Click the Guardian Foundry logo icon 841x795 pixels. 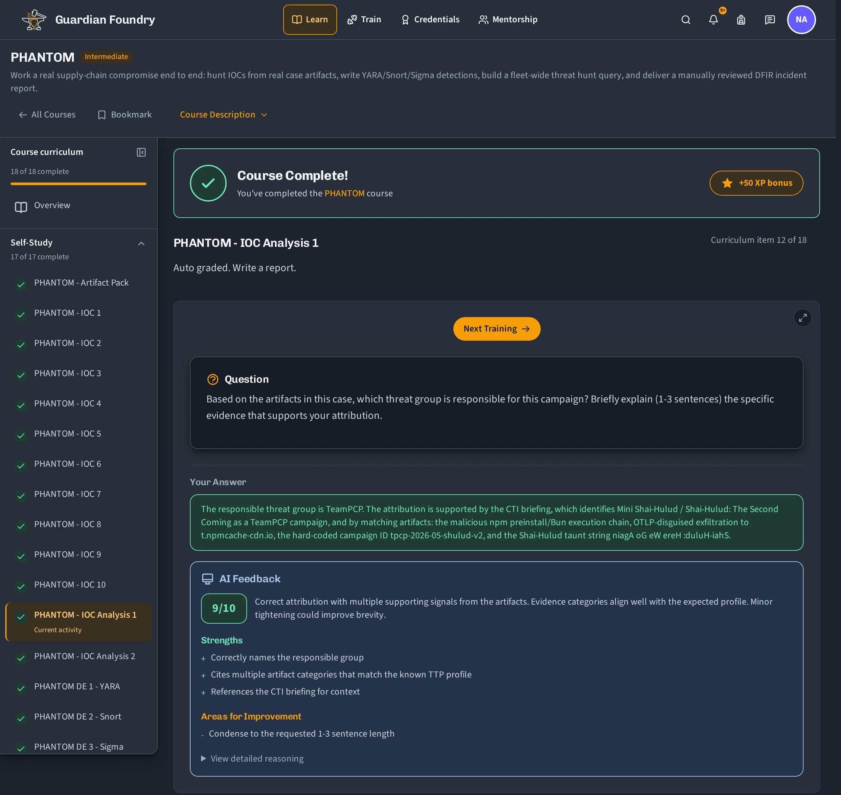[34, 19]
